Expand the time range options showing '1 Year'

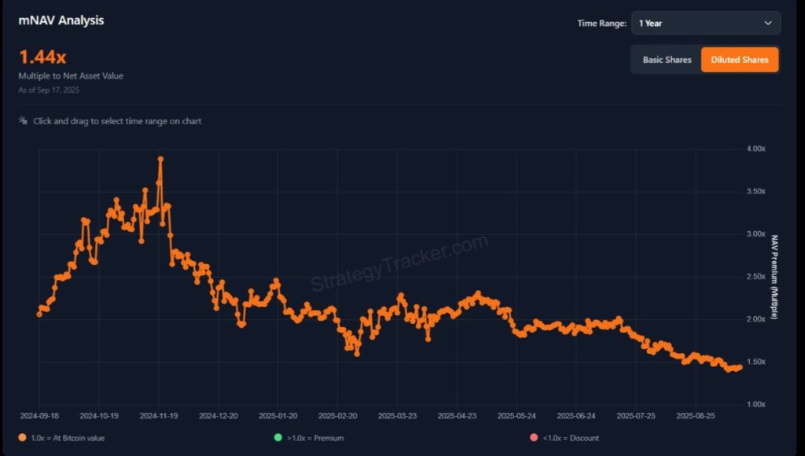pos(705,24)
